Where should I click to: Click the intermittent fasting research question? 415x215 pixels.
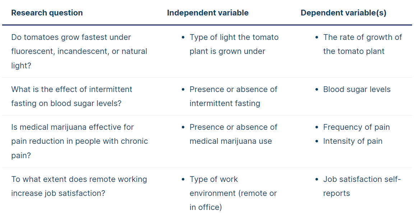pyautogui.click(x=72, y=96)
